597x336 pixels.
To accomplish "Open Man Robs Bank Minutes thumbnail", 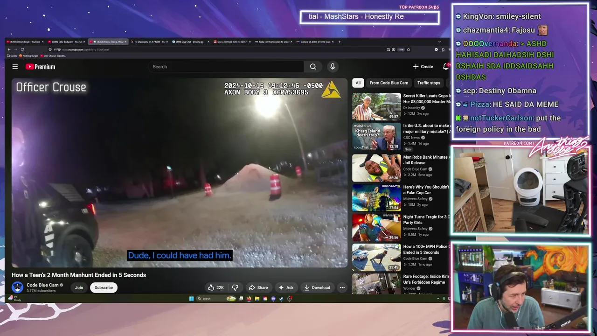I will pos(376,168).
